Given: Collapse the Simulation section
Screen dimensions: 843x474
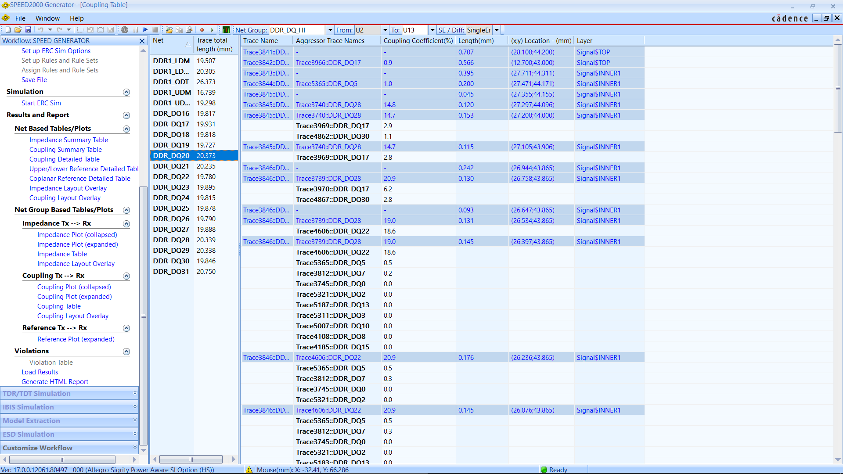Looking at the screenshot, I should (x=126, y=92).
